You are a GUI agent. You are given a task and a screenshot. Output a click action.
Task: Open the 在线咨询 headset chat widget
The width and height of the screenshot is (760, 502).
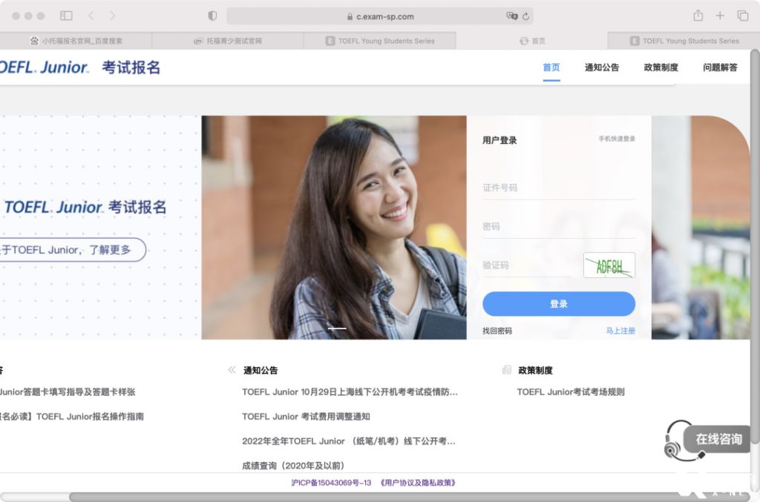[705, 439]
